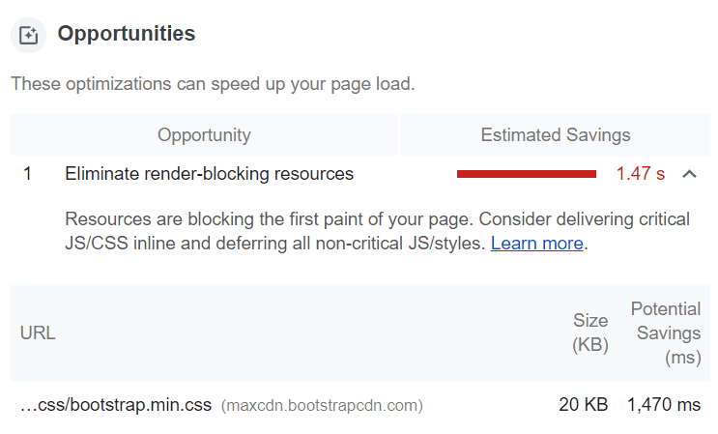Viewport: 718px width, 434px height.
Task: Click the row number 1
Action: click(x=28, y=174)
